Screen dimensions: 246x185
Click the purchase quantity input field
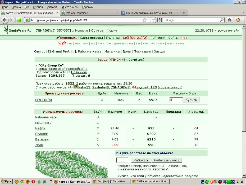(176, 100)
